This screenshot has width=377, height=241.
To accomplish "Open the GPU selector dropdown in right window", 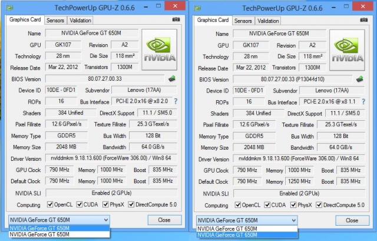I will tap(247, 220).
